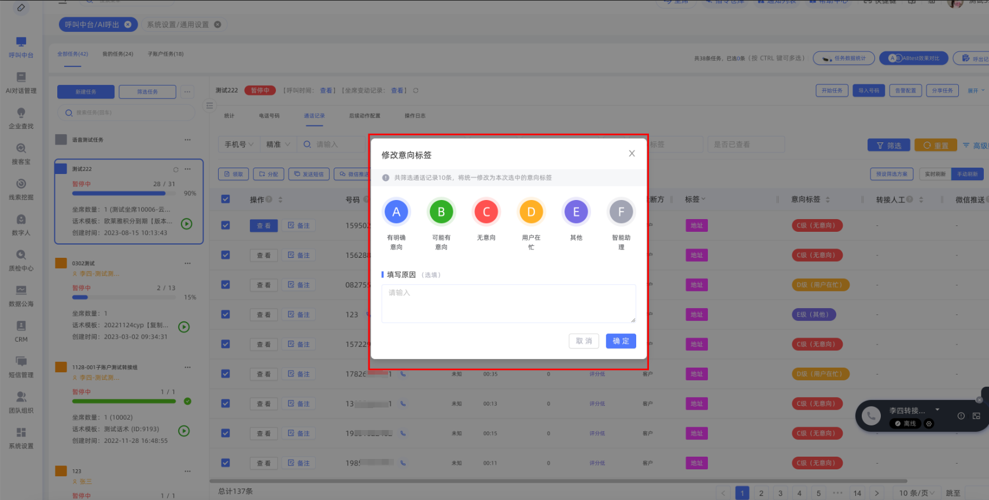989x500 pixels.
Task: Open 质检中心 from the sidebar
Action: (x=21, y=260)
